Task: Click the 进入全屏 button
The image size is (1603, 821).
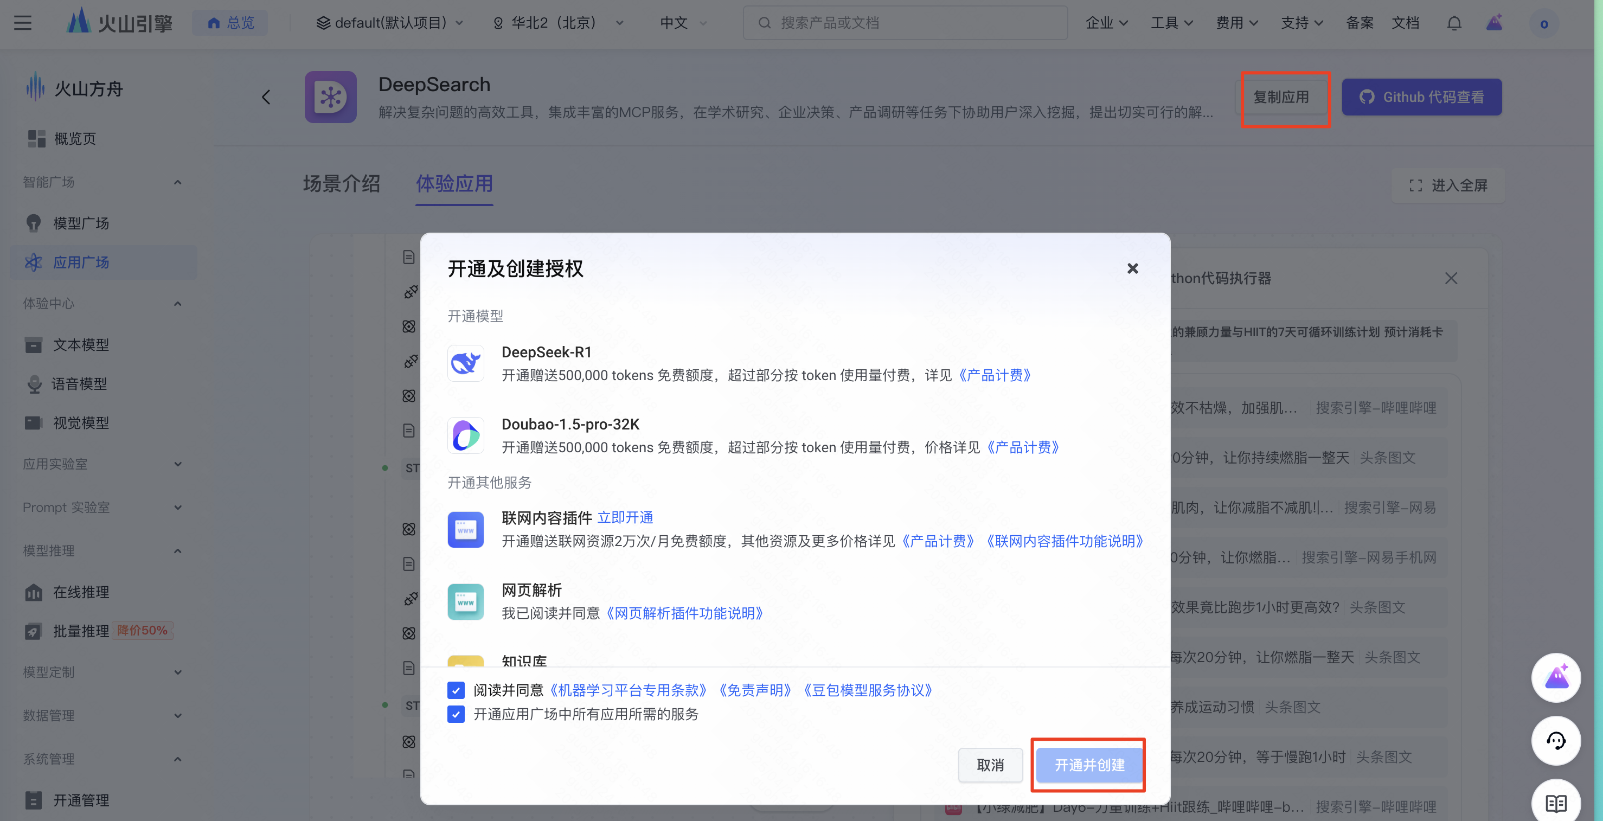Action: pyautogui.click(x=1448, y=185)
